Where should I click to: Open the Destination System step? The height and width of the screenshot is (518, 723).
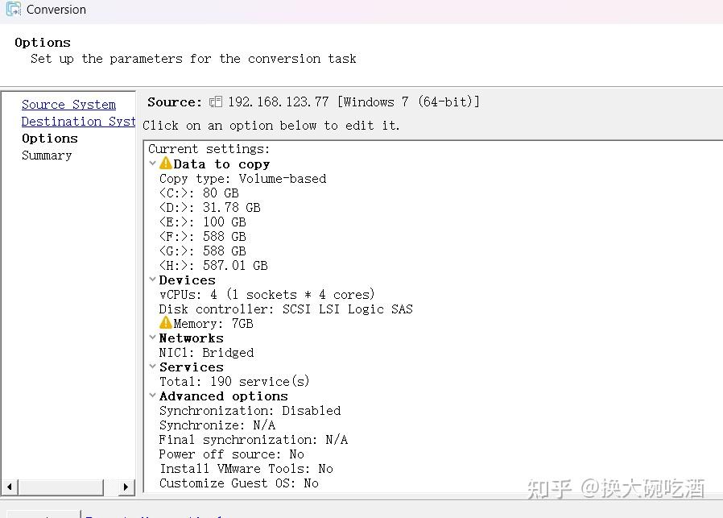tap(78, 121)
